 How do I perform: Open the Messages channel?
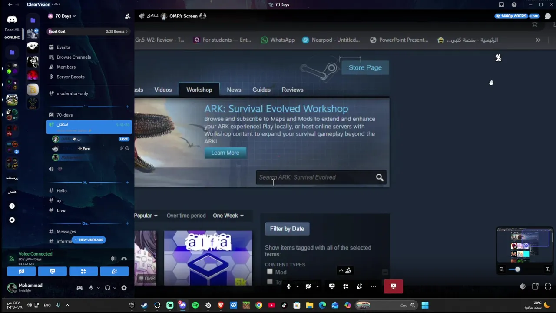(66, 232)
